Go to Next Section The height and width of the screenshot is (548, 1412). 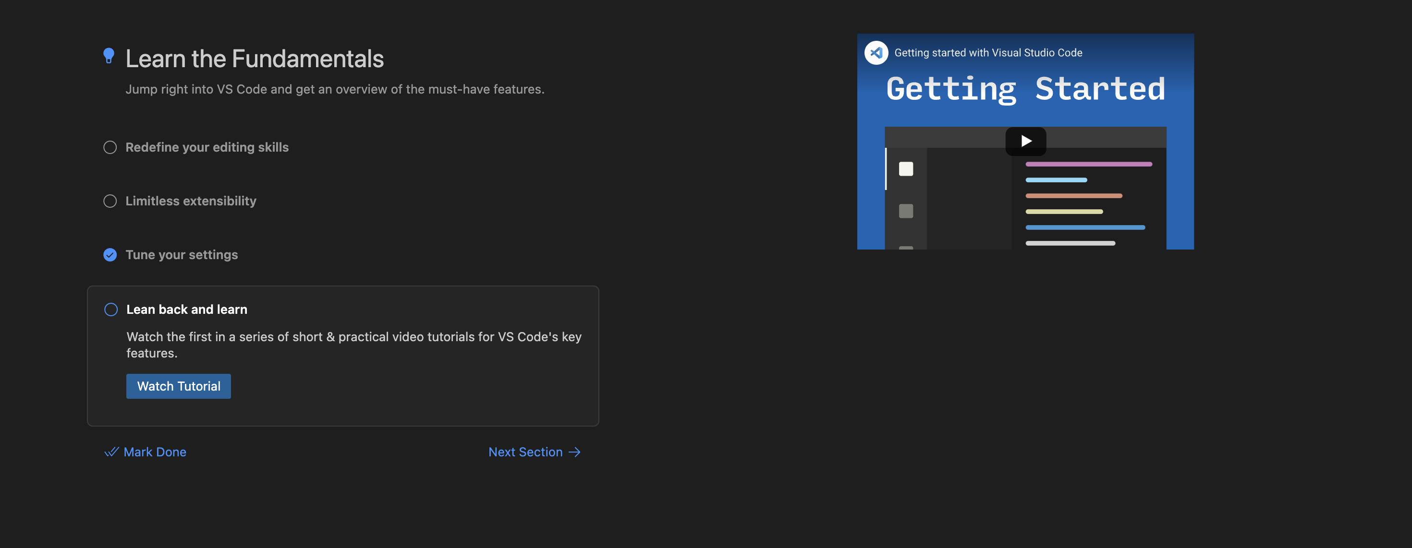(x=525, y=452)
